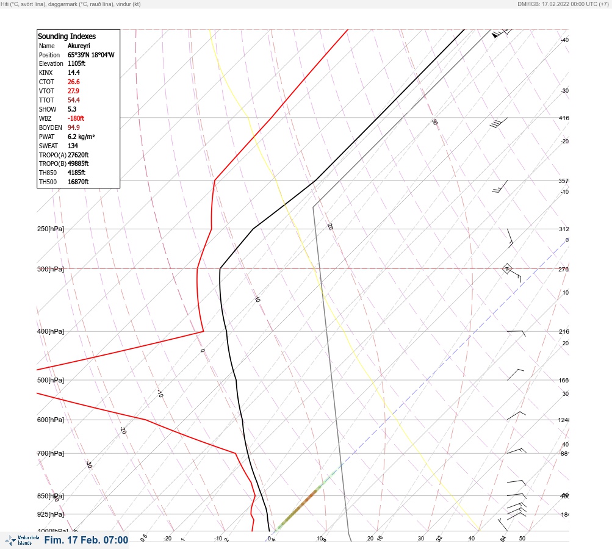The image size is (612, 549).
Task: Click the wind barb at 250 hPa level
Action: tap(509, 239)
